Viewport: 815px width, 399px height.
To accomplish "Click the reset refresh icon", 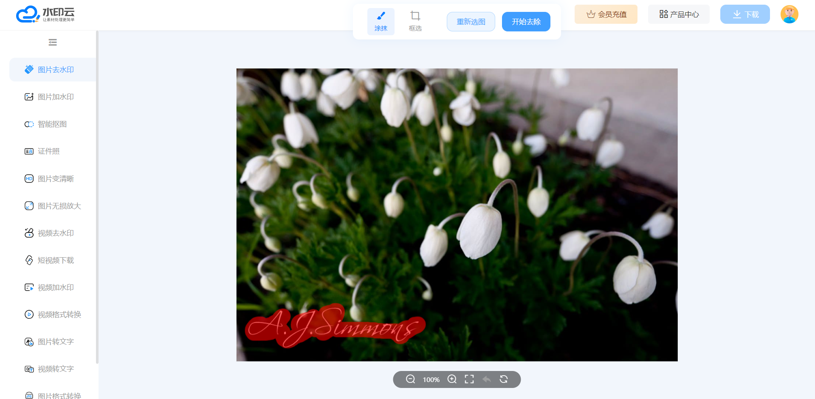I will [504, 379].
